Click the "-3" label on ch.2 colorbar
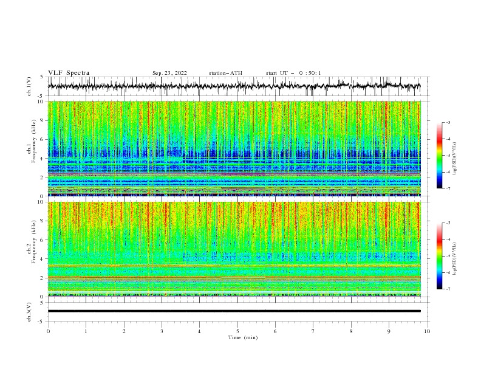This screenshot has width=481, height=372. pyautogui.click(x=448, y=223)
